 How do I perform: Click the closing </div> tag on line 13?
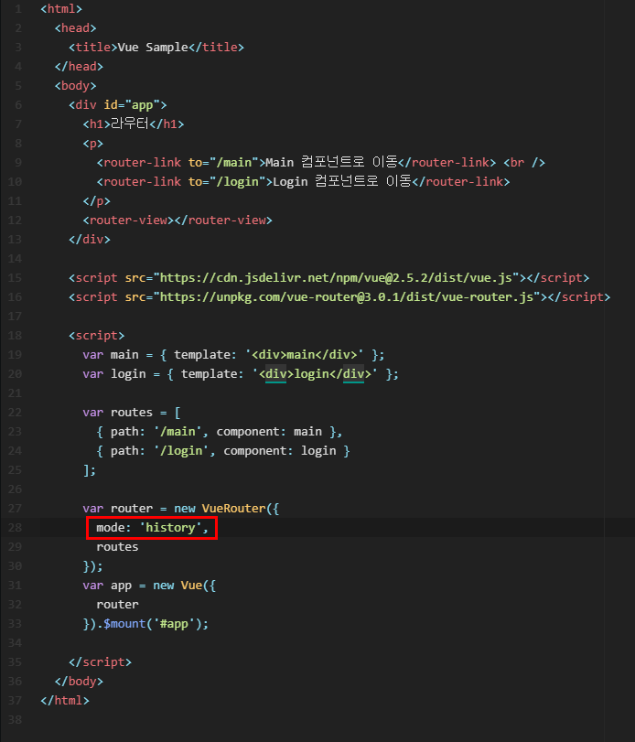point(90,240)
